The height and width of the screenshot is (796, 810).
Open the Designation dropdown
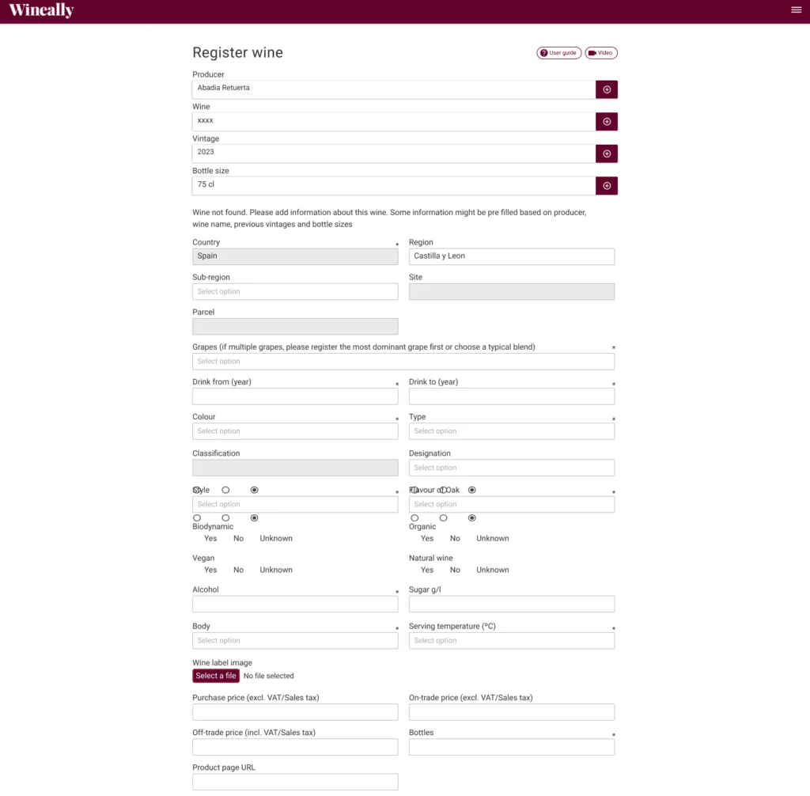512,468
